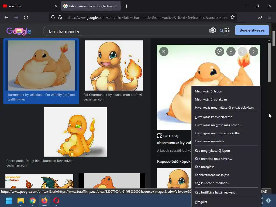Visit the Fur Affinity source in preview
This screenshot has height=207, width=276.
168,136
